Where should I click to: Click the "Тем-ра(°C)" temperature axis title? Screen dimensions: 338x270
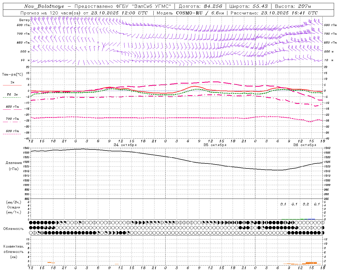click(12, 74)
